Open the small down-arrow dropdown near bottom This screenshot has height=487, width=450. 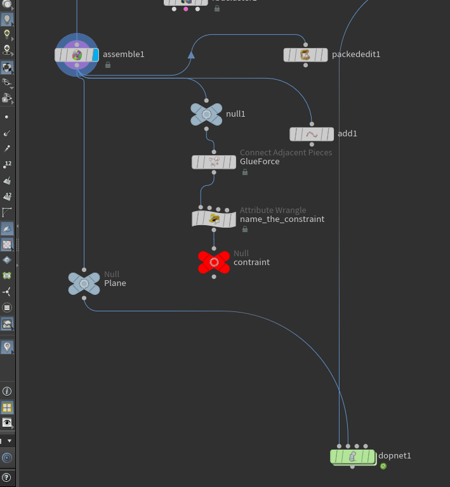[x=10, y=441]
